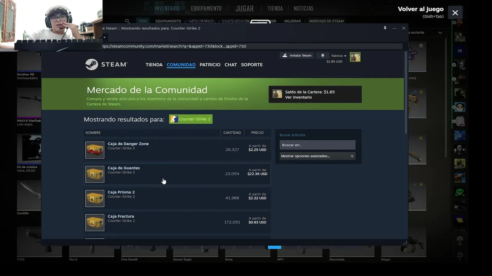492x276 pixels.
Task: Click the Caja Prisma 2 case image
Action: click(95, 198)
